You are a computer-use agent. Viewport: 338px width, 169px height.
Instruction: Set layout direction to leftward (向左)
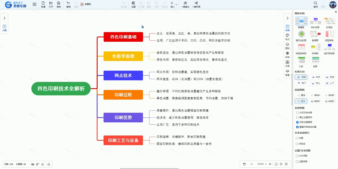click(x=315, y=77)
